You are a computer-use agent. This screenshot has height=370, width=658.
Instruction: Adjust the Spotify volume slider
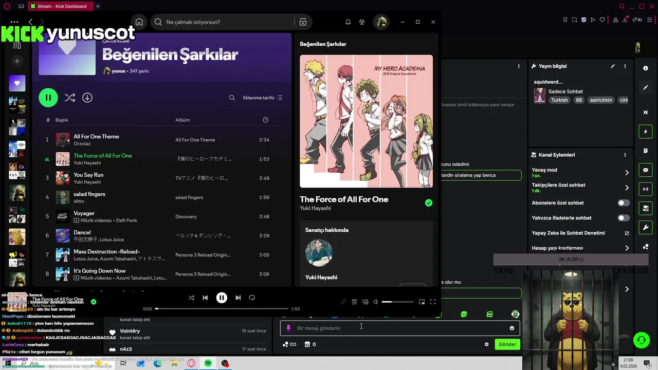(x=397, y=302)
